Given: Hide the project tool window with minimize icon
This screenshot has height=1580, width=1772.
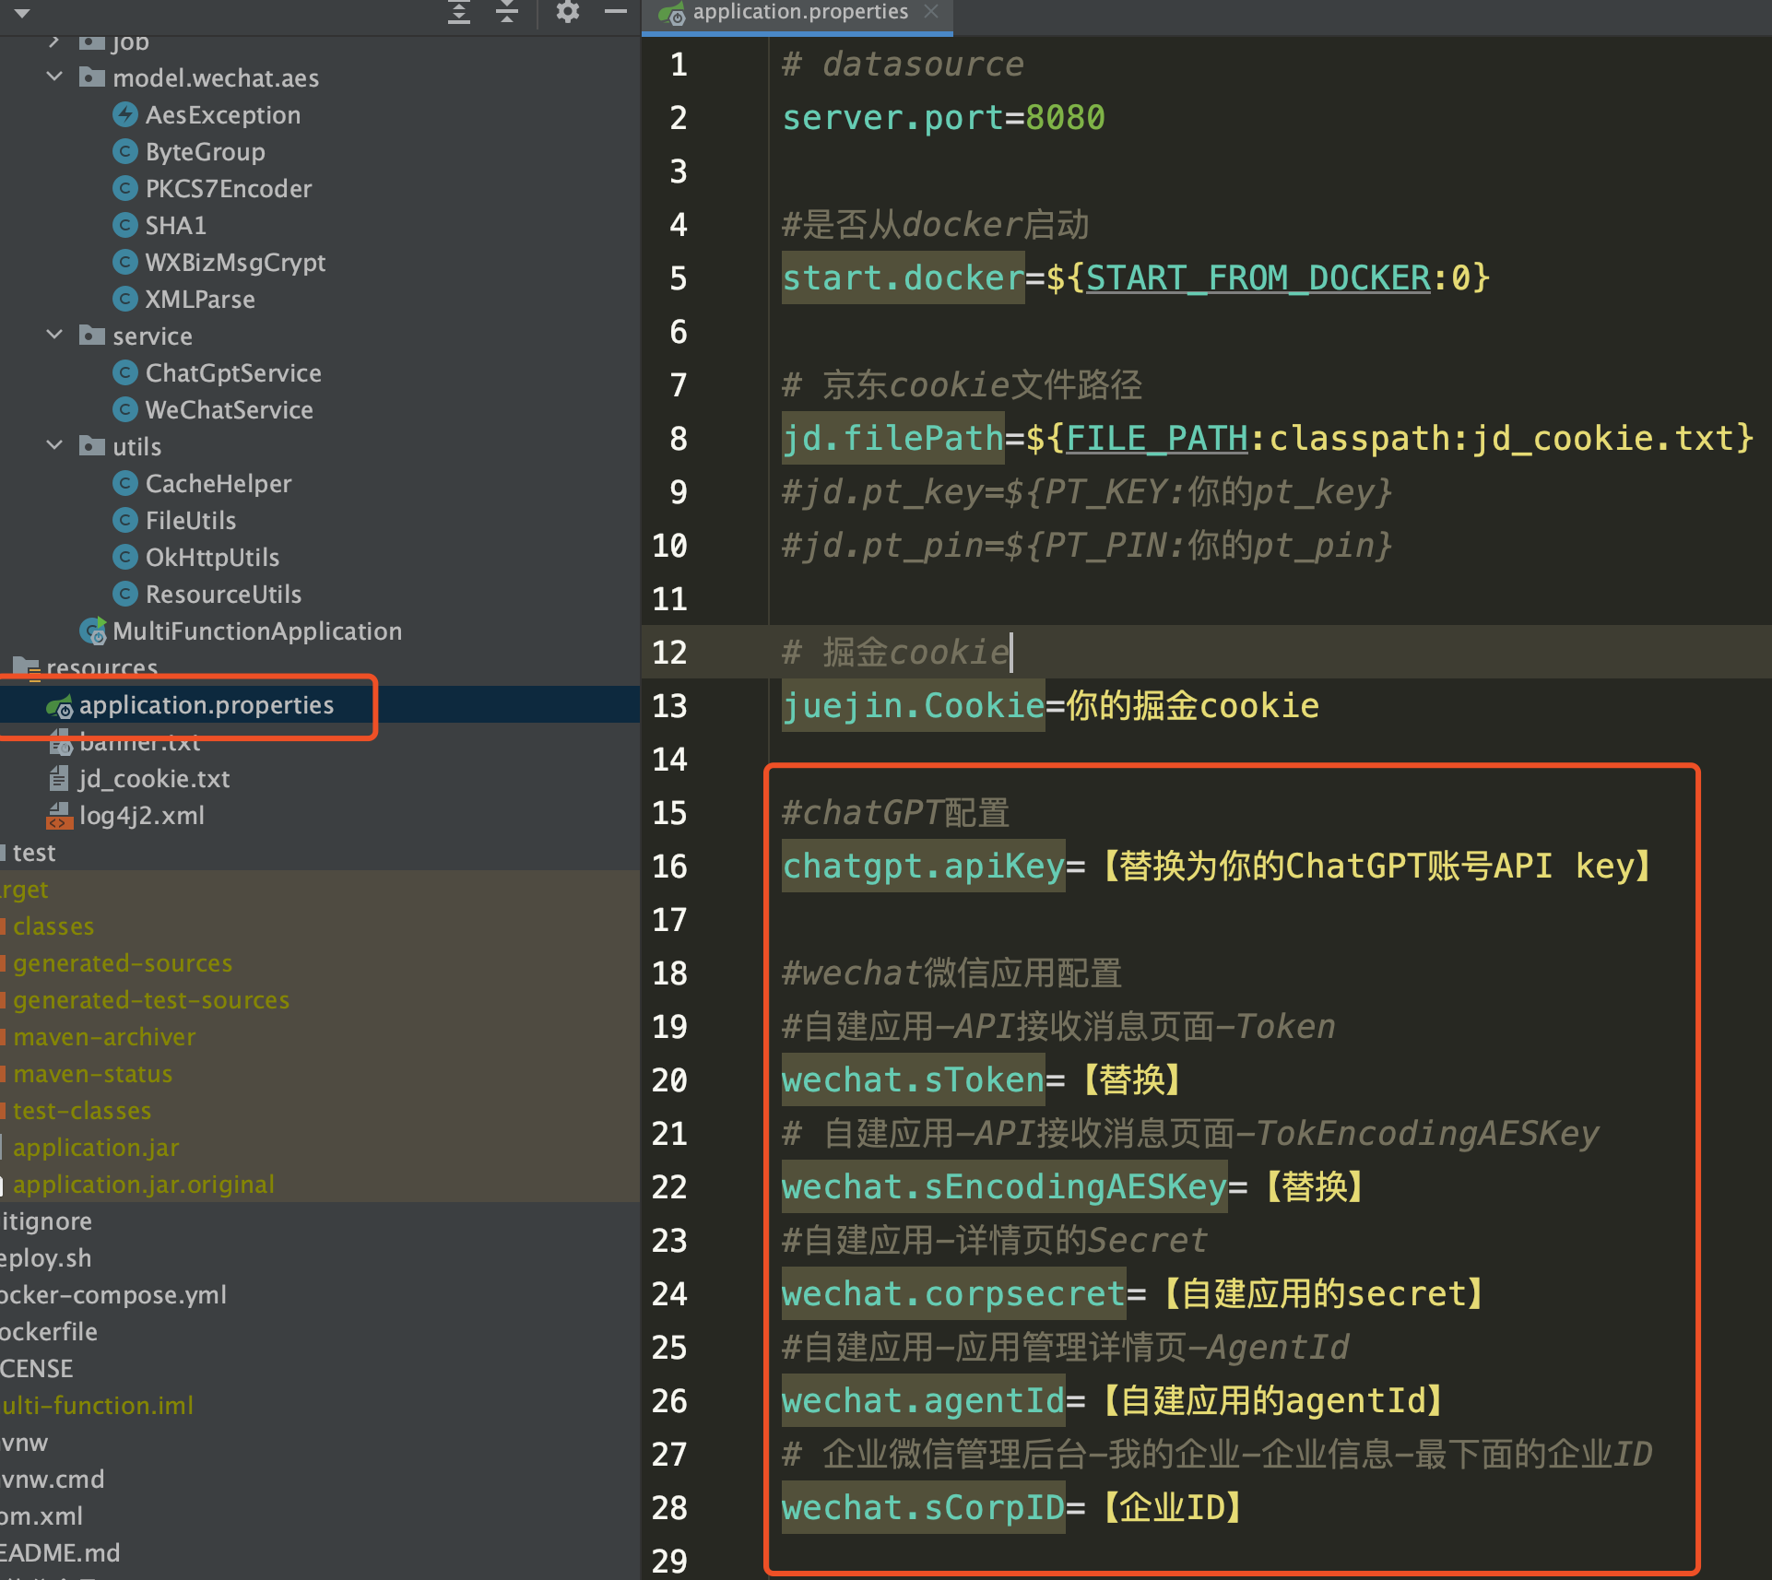Looking at the screenshot, I should tap(615, 12).
